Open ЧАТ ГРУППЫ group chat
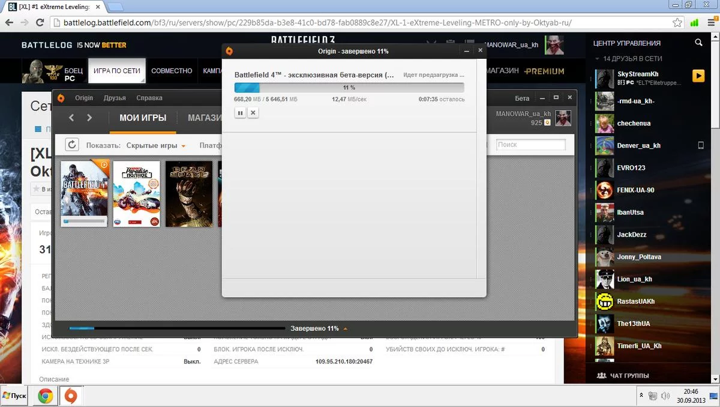 coord(623,376)
